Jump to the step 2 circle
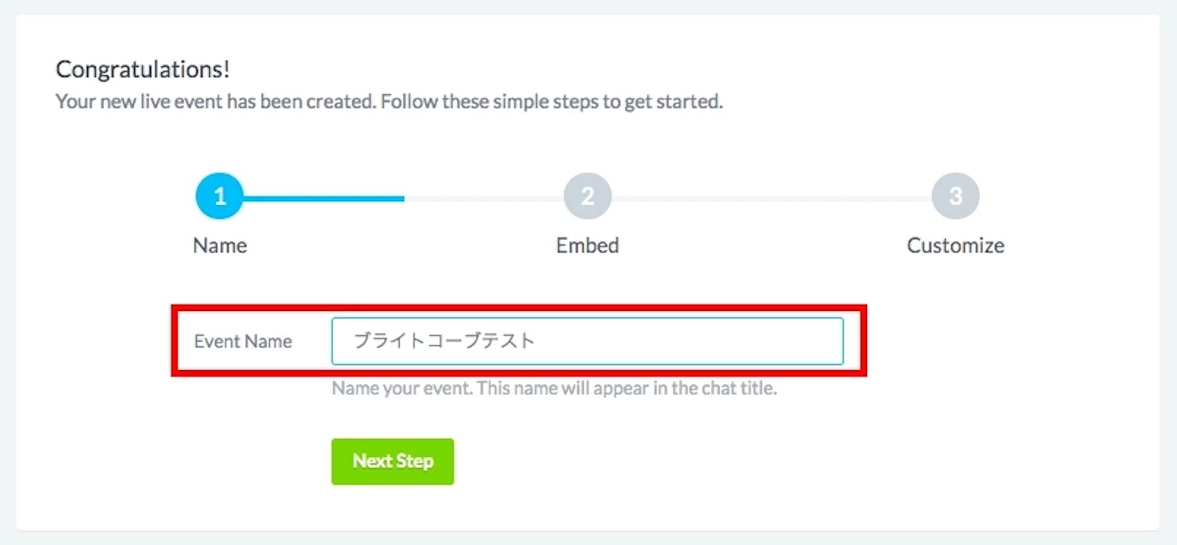The height and width of the screenshot is (545, 1177). (587, 196)
